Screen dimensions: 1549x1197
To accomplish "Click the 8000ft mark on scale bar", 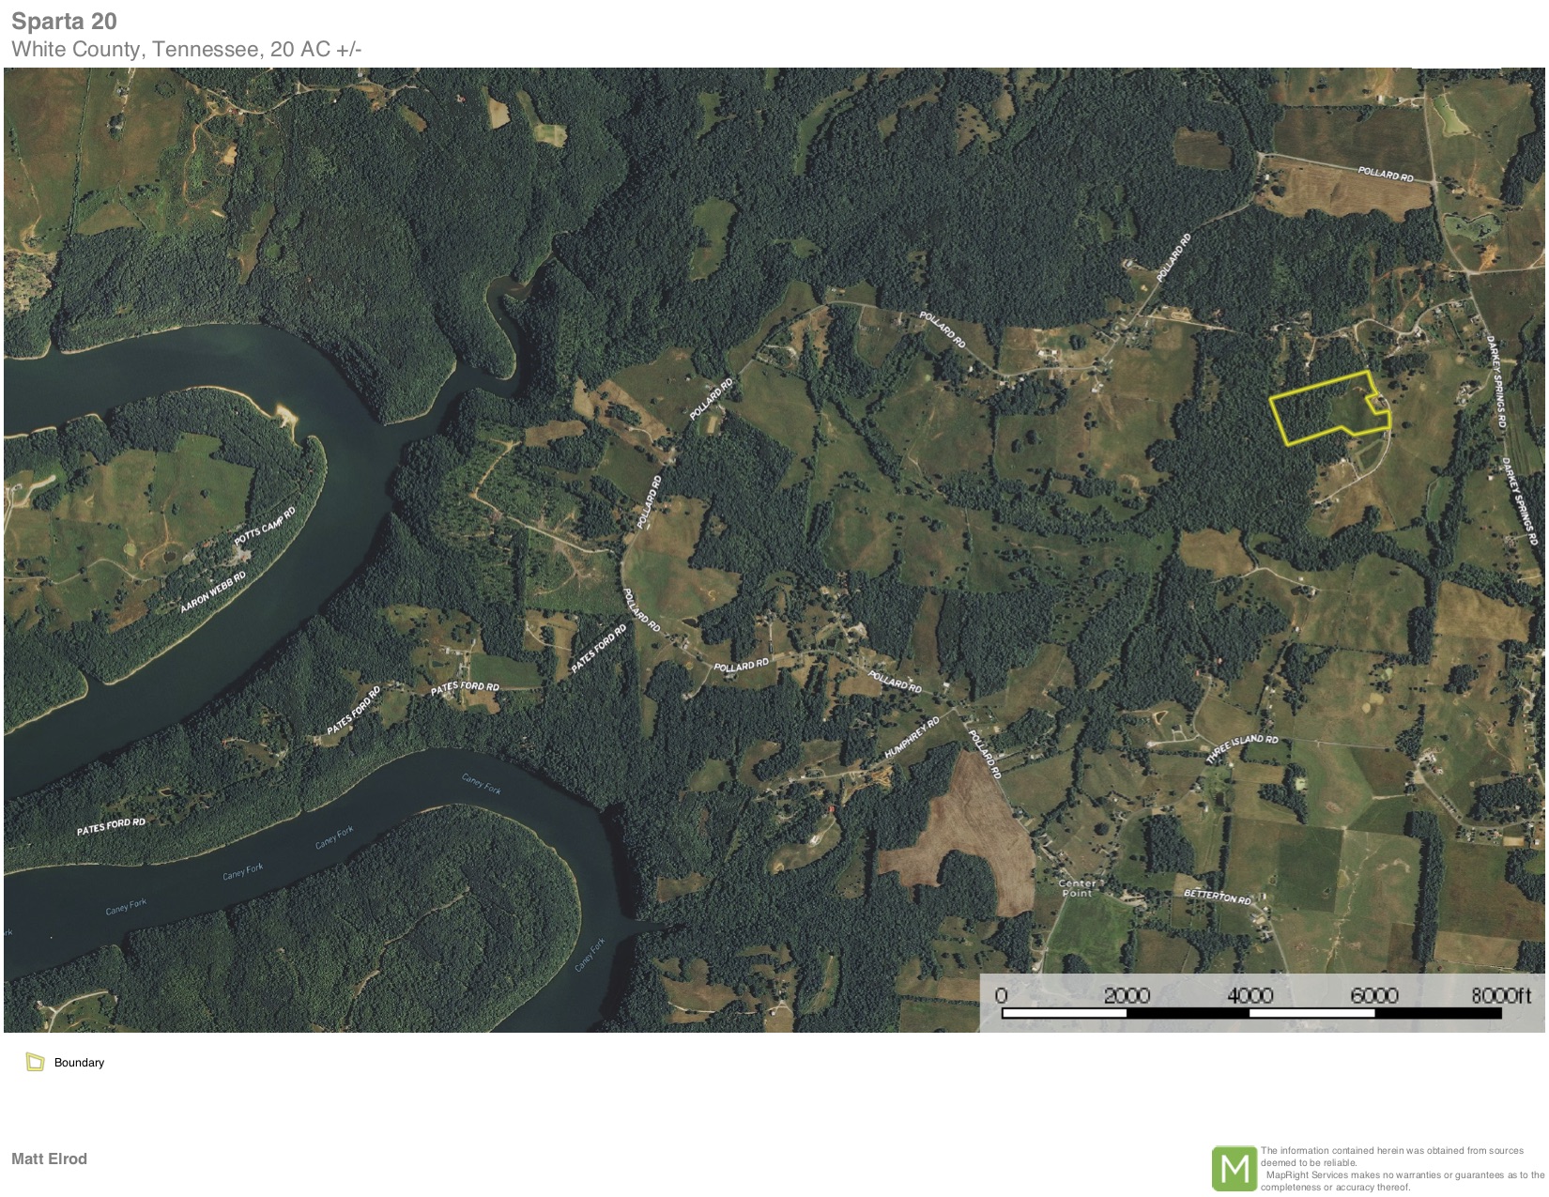I will pos(1500,995).
